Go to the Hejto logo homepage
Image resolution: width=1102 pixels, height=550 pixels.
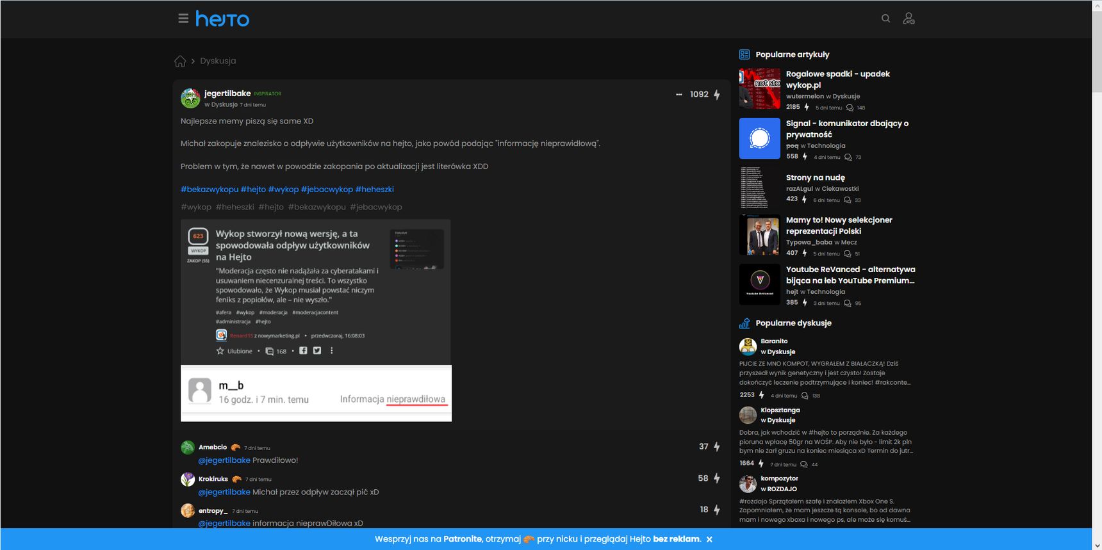point(222,19)
